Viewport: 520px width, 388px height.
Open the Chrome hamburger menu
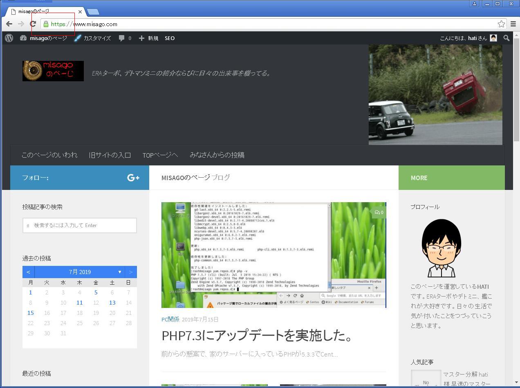(513, 24)
